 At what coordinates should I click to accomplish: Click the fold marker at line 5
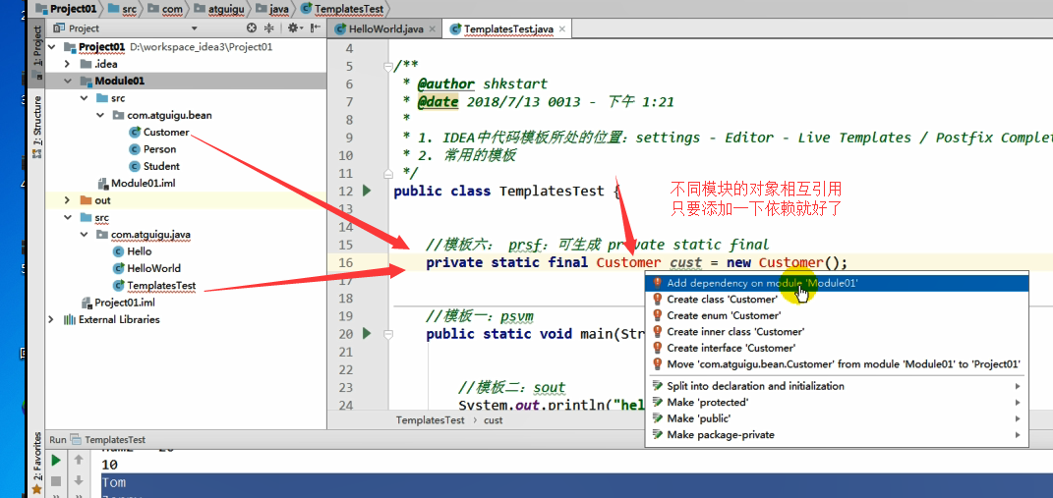pyautogui.click(x=386, y=66)
